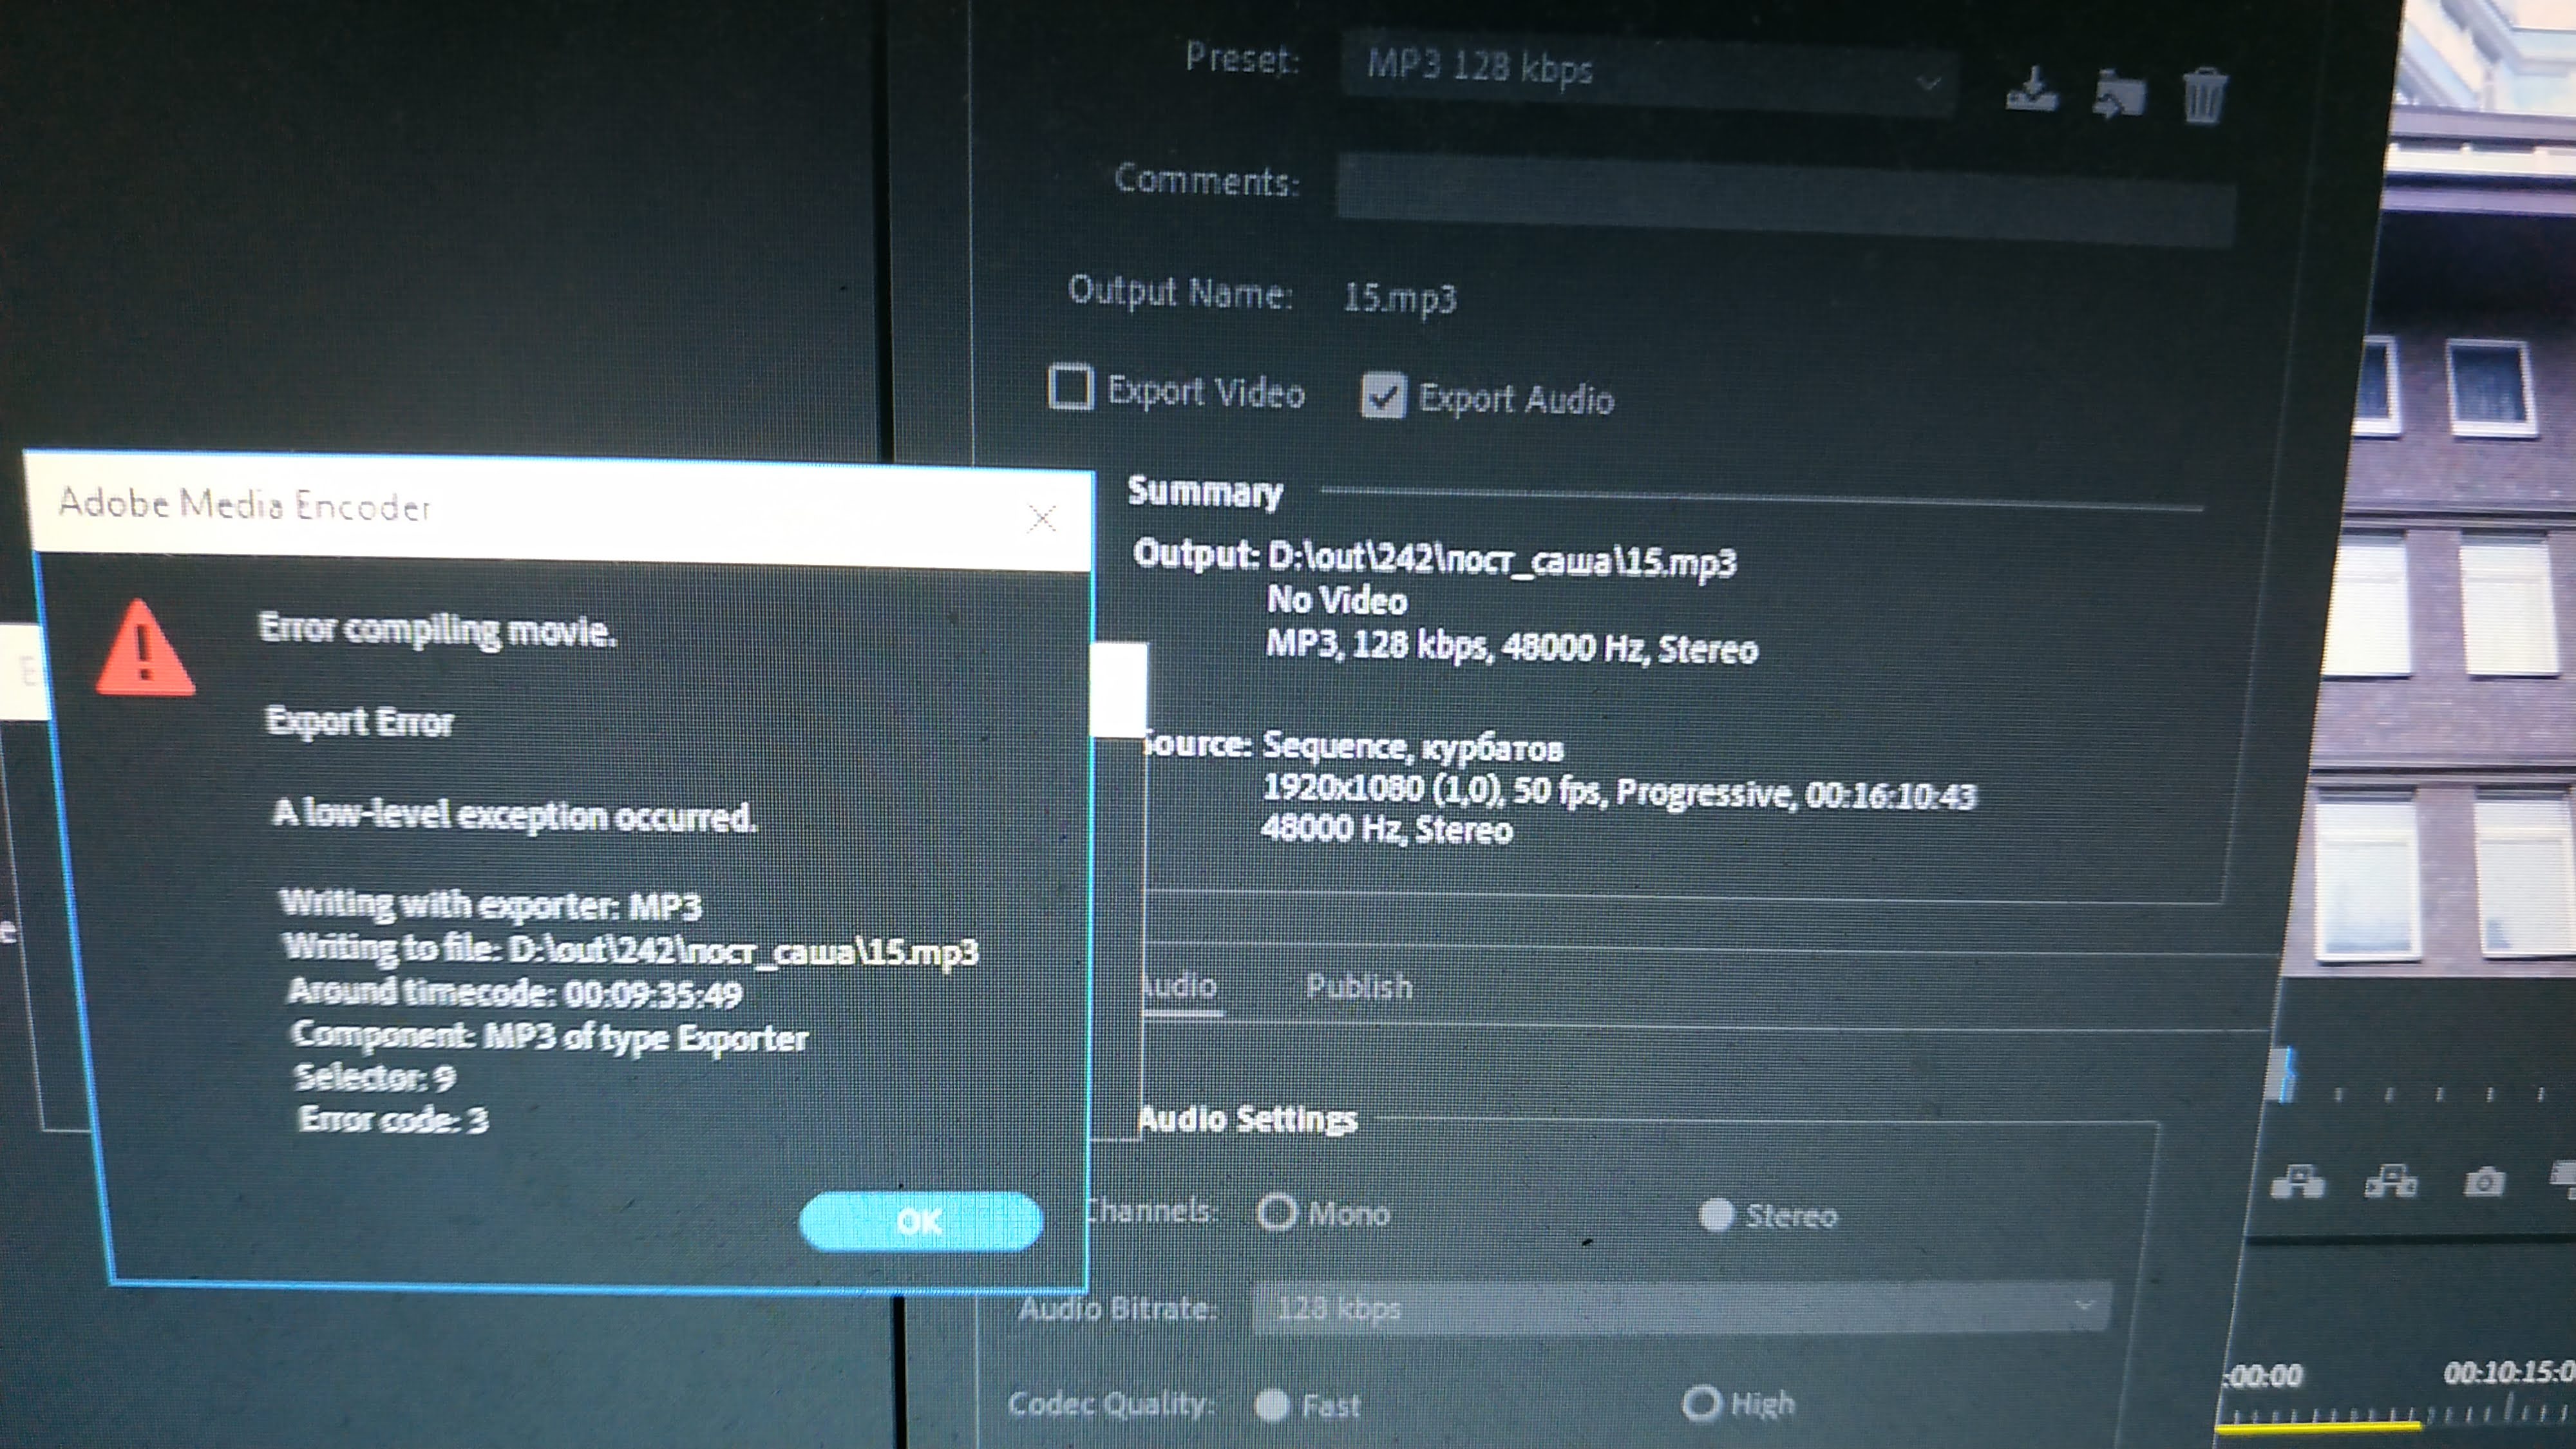Click the "MP3, 128 kbps, 48000 Hz, Stereo" summary line
Image resolution: width=2576 pixels, height=1449 pixels.
click(x=1512, y=647)
